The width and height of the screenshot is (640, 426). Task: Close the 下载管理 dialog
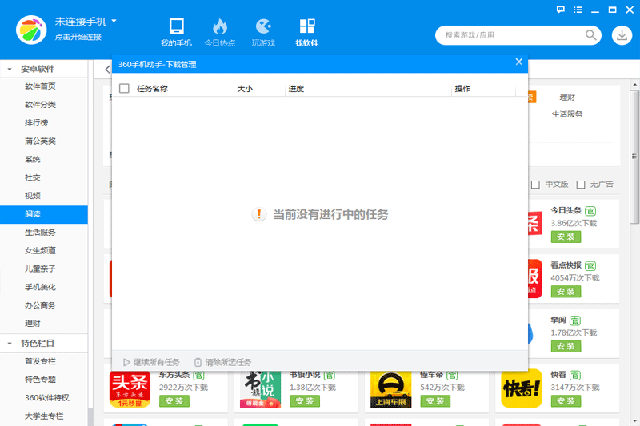click(518, 62)
